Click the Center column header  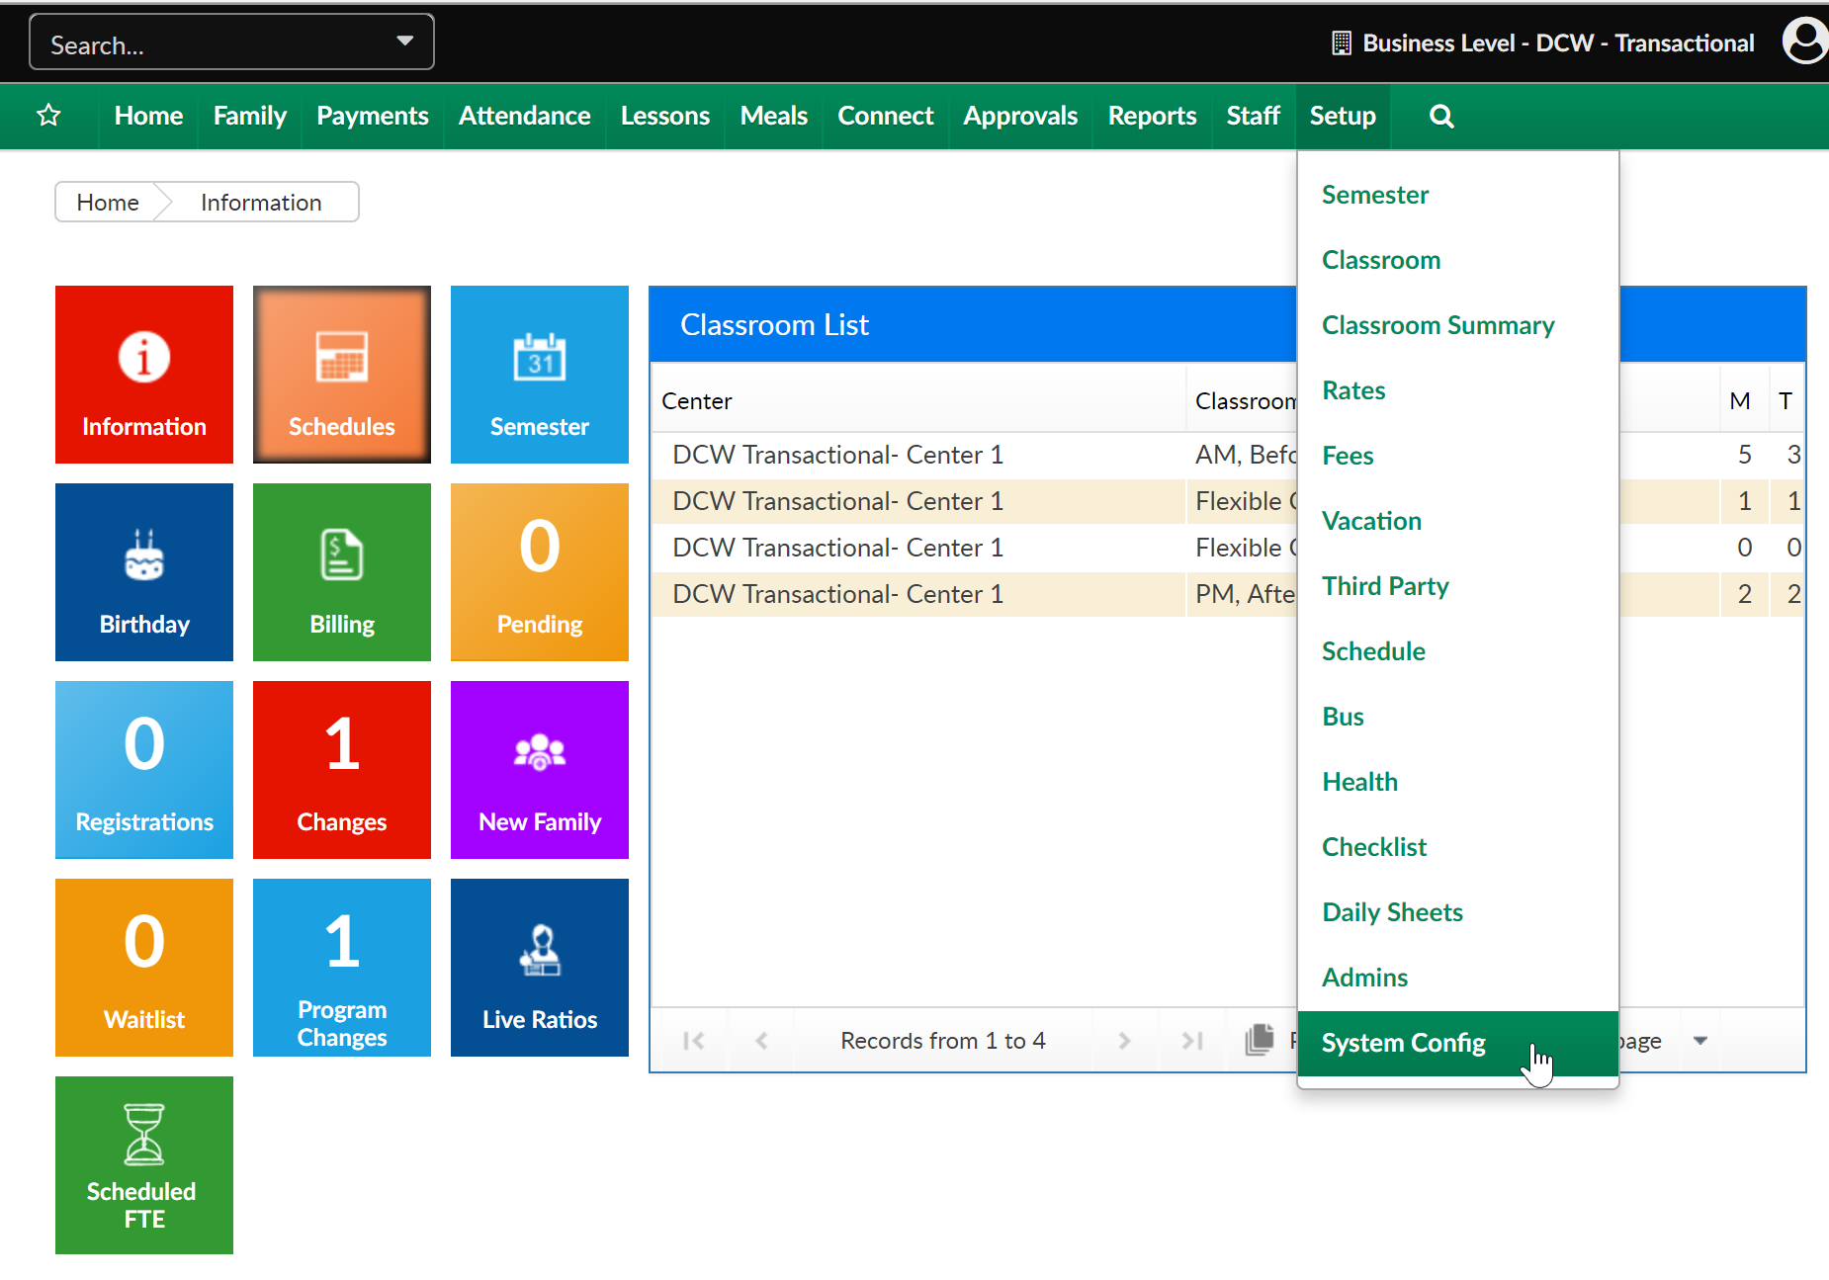697,401
